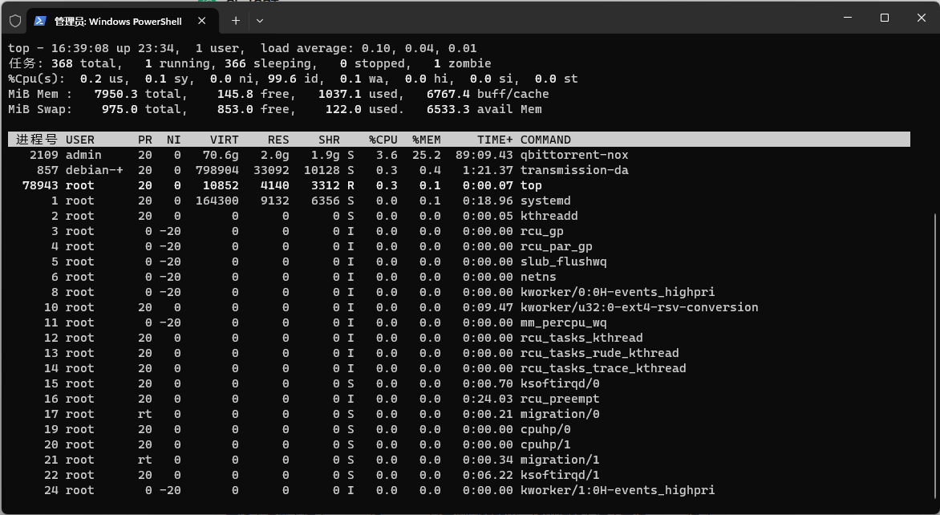Click the %MEM column header
The height and width of the screenshot is (515, 940).
(x=426, y=140)
